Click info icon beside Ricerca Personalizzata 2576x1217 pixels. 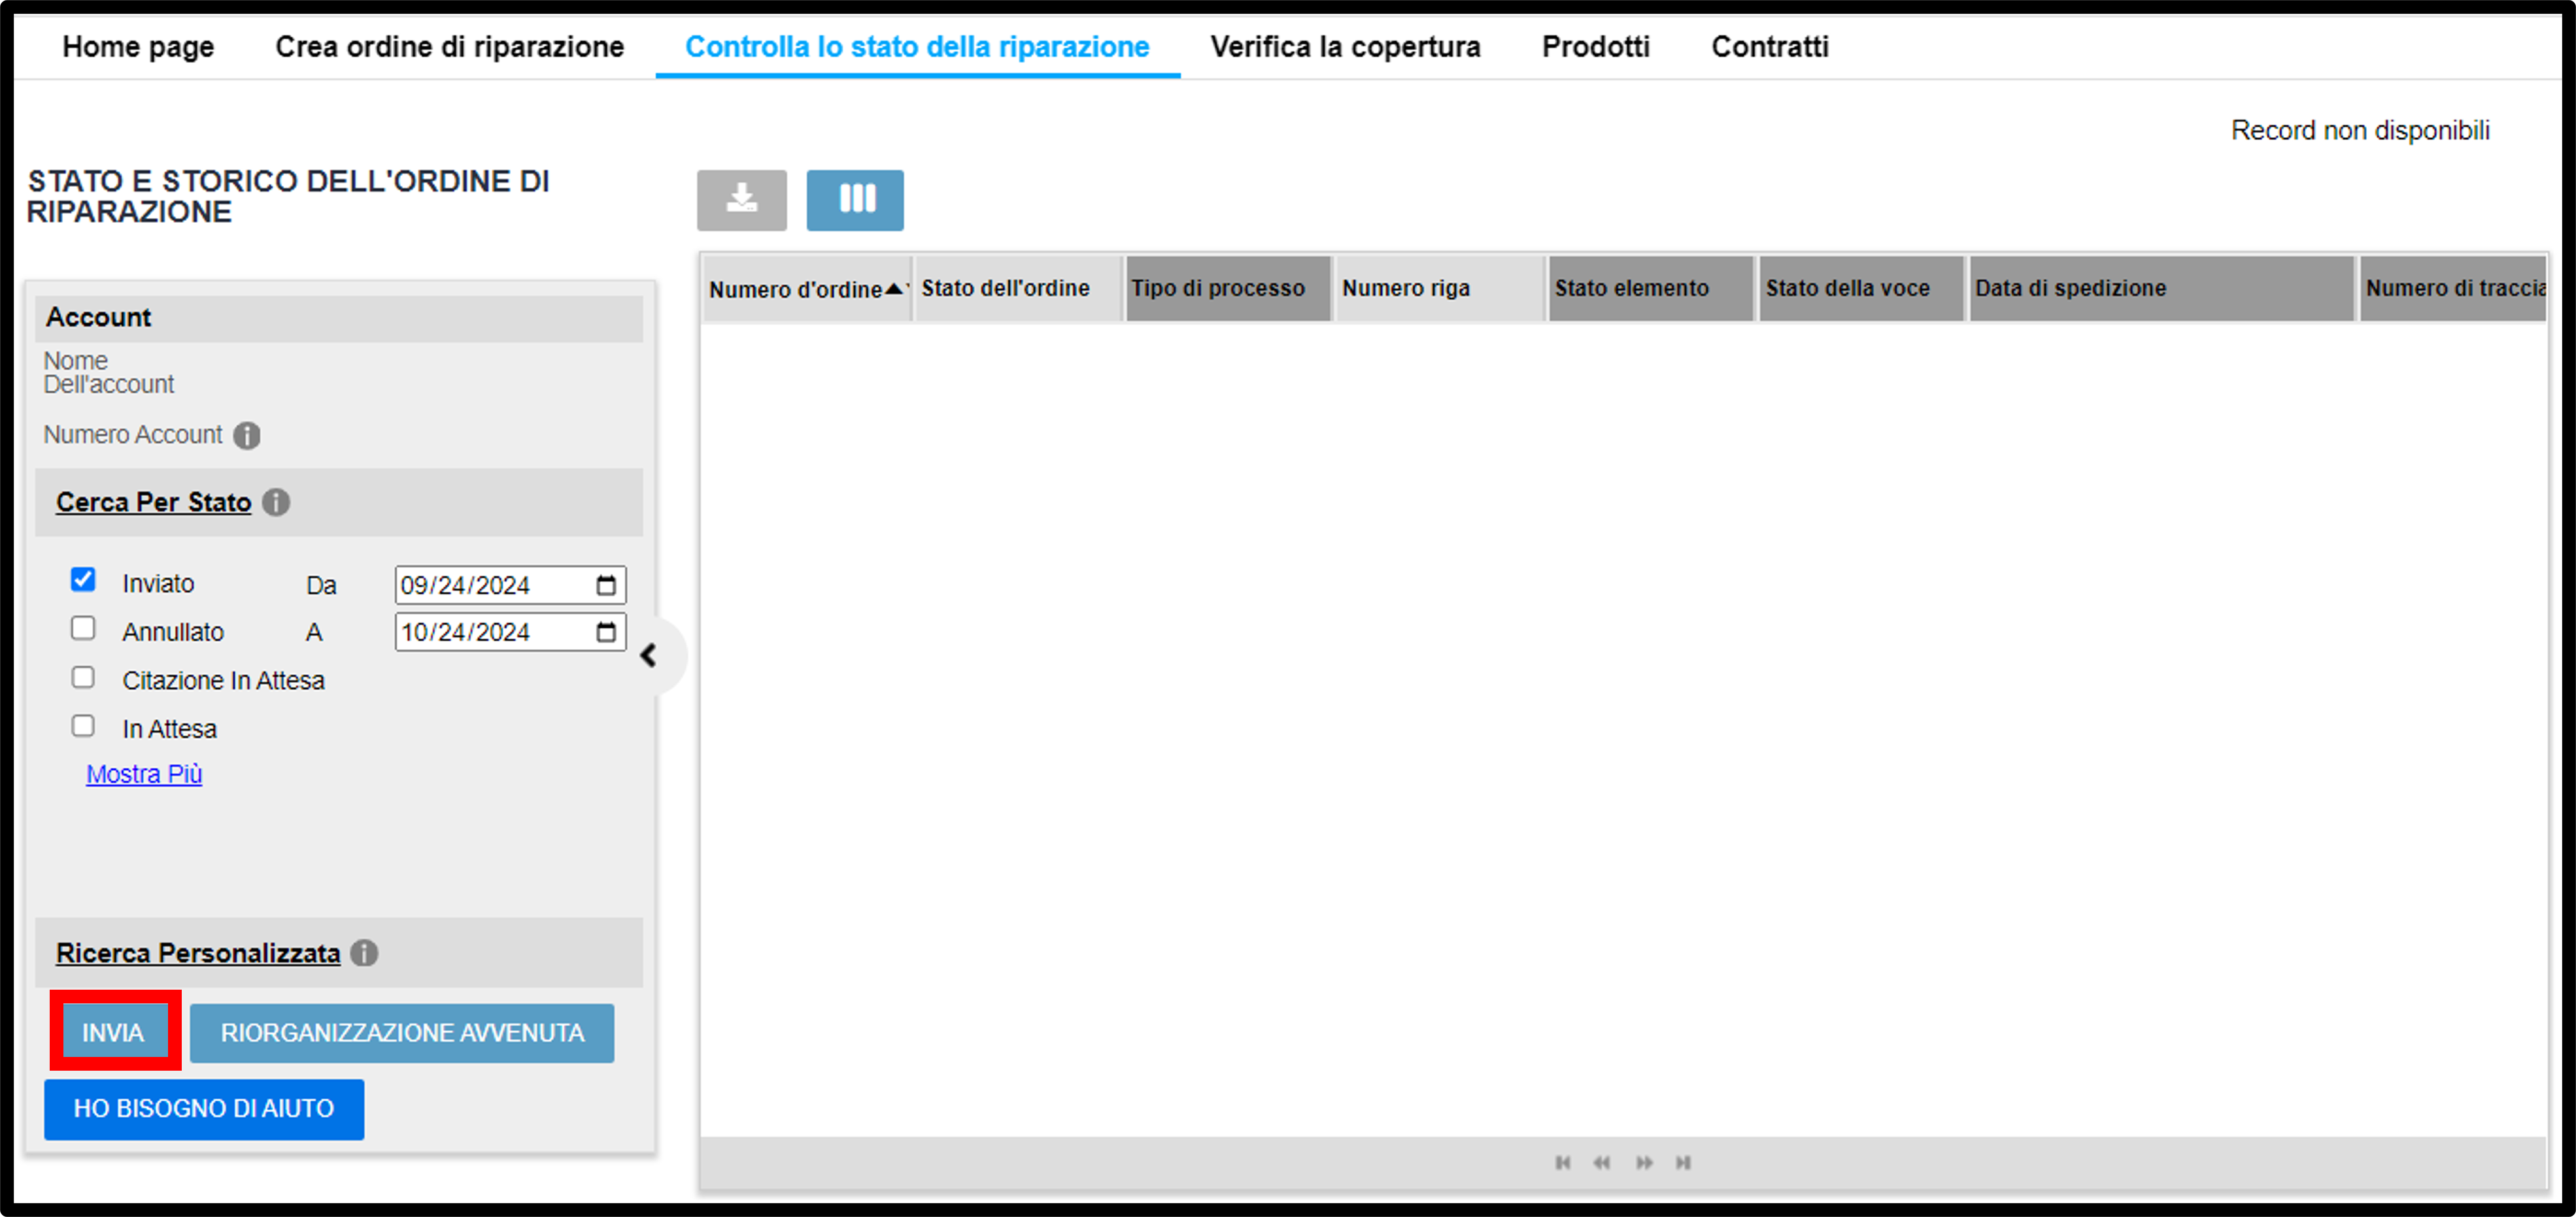tap(364, 953)
